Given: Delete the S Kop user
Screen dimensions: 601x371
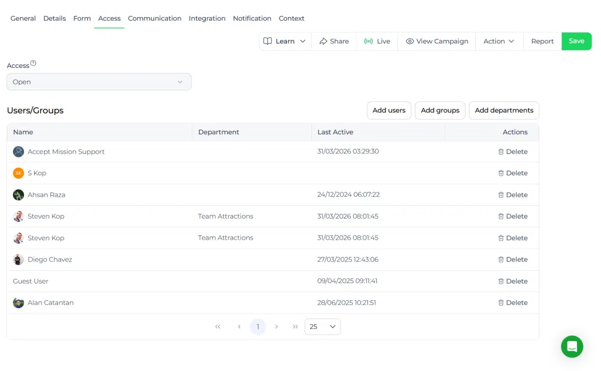Looking at the screenshot, I should click(x=513, y=173).
